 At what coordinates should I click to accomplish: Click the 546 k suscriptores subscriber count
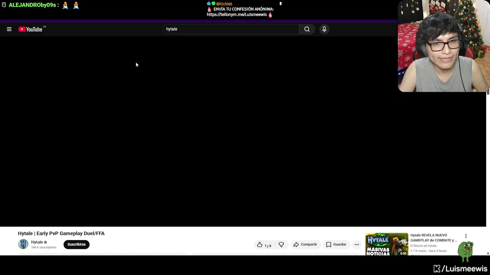pos(44,247)
